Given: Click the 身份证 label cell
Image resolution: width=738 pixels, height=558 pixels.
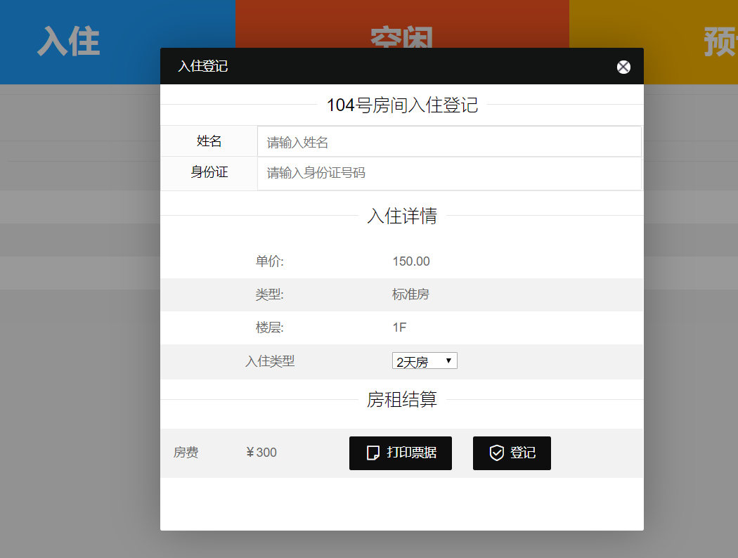Looking at the screenshot, I should (209, 172).
